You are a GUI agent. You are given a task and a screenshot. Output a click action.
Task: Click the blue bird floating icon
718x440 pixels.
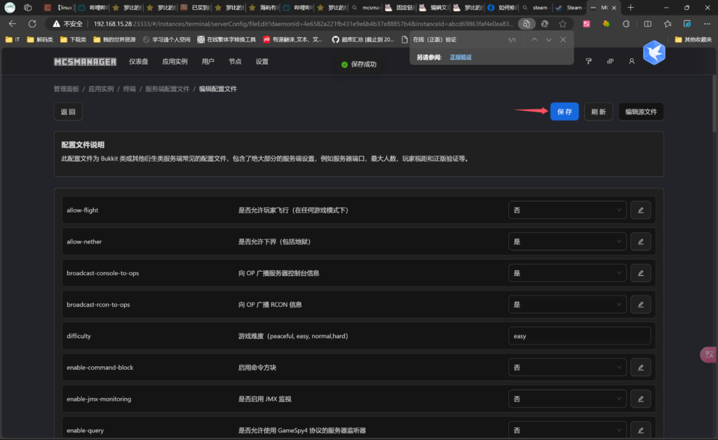653,53
